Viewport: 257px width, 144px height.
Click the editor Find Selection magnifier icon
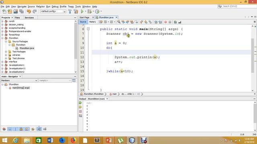[119, 22]
